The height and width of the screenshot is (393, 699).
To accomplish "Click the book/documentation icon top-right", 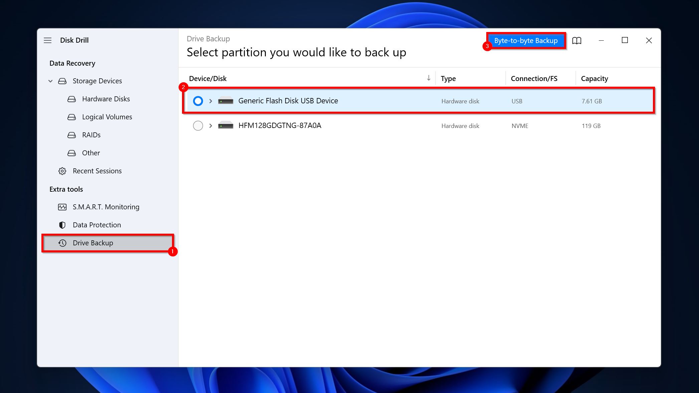I will (576, 40).
